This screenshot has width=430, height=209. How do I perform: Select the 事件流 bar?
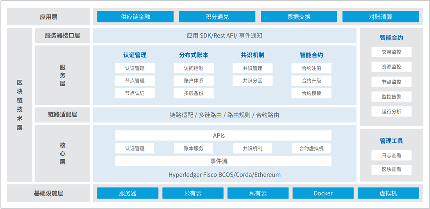pyautogui.click(x=223, y=161)
